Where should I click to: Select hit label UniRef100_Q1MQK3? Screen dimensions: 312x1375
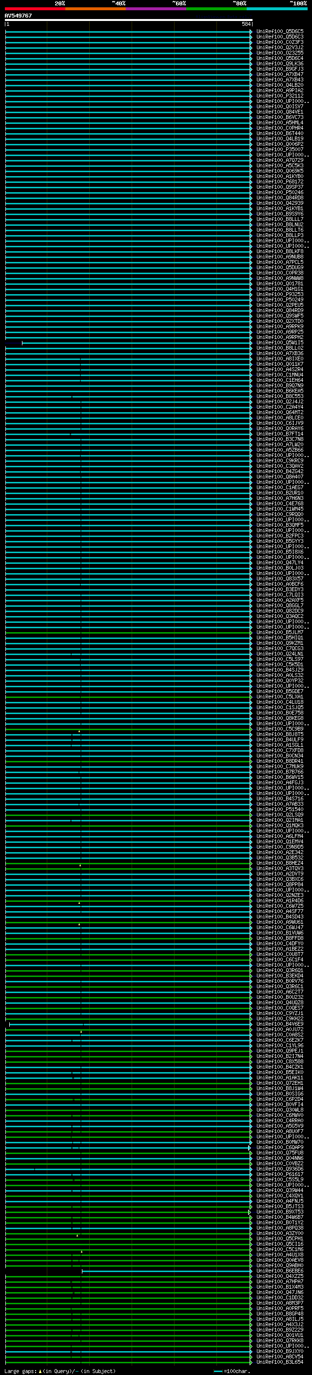click(x=280, y=826)
